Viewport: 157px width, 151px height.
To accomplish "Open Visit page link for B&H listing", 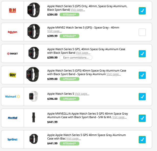I will (x=78, y=10).
